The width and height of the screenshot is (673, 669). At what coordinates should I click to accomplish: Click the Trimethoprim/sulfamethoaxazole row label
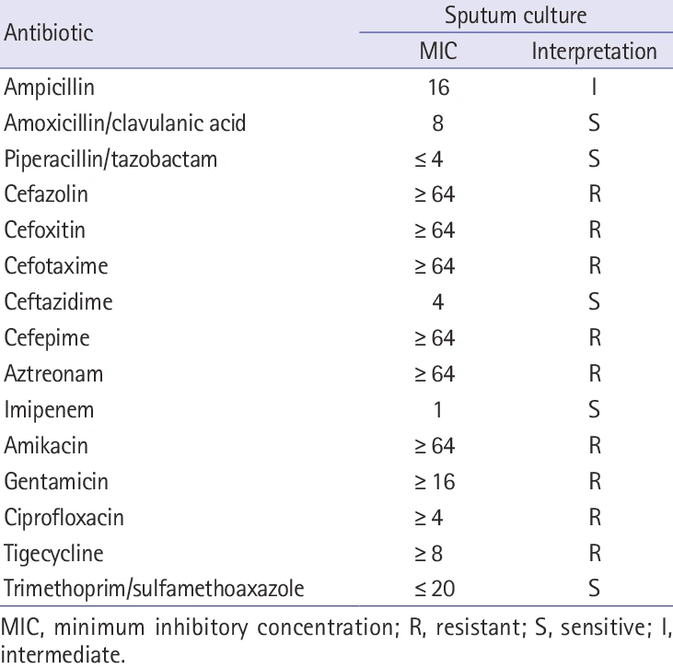point(154,588)
